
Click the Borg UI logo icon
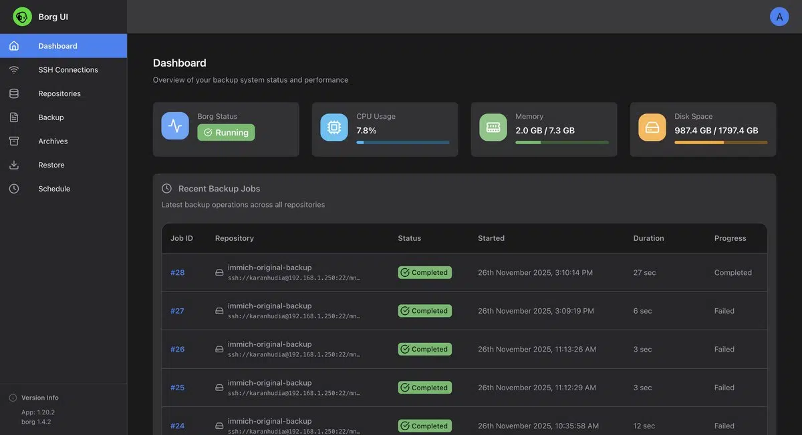coord(23,17)
